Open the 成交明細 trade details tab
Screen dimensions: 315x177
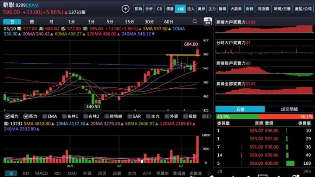click(289, 109)
